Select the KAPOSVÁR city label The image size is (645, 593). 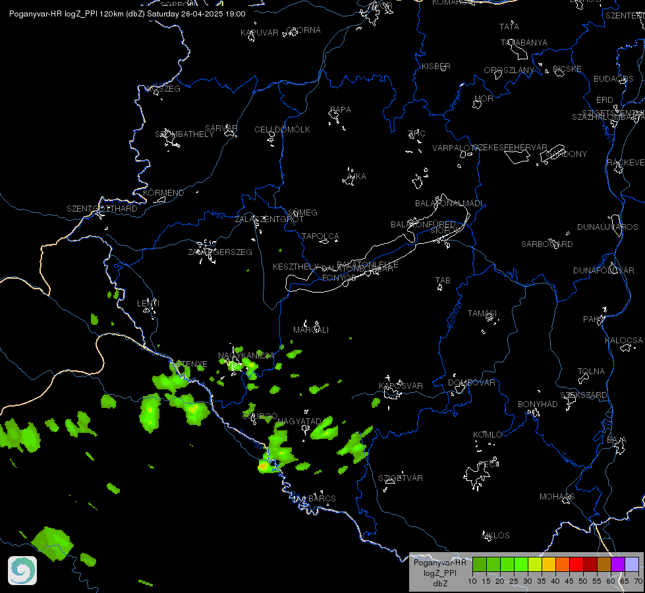click(401, 386)
